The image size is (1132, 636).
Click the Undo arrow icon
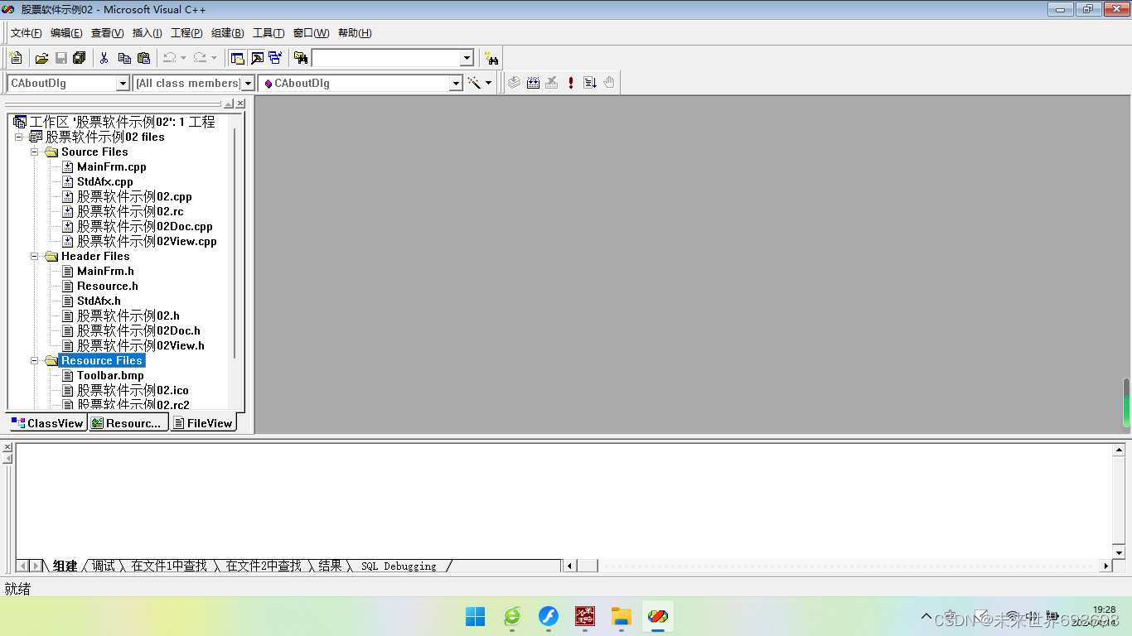[169, 58]
